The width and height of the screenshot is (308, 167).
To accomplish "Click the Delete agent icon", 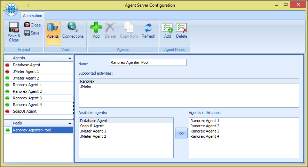I will 110,27.
